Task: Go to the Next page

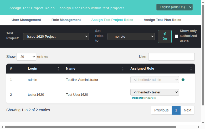Action: [187, 110]
